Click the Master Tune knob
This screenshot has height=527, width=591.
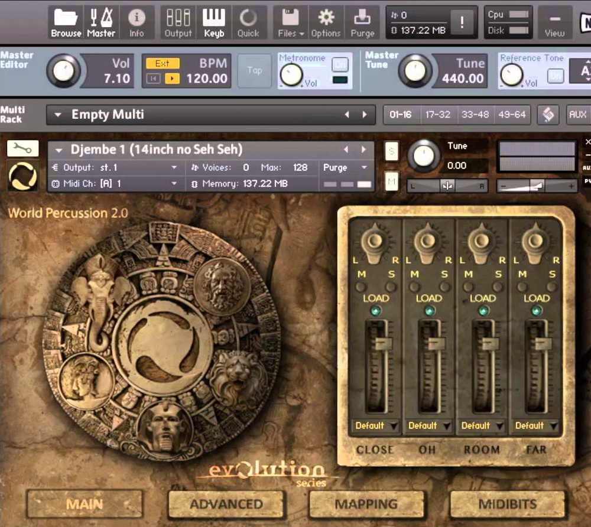[415, 71]
